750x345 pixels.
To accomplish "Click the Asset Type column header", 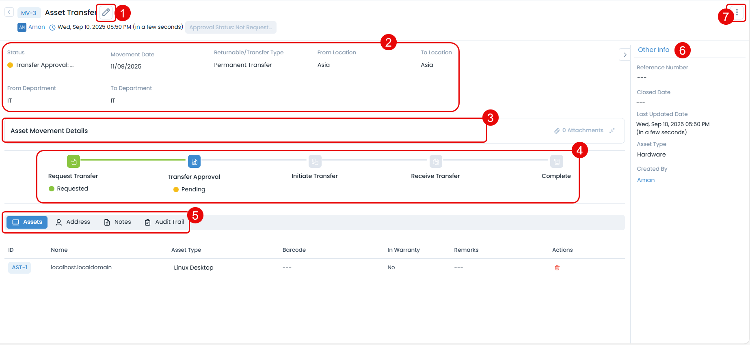I will pyautogui.click(x=186, y=250).
